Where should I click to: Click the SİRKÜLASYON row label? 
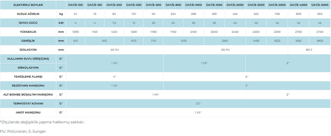[x=28, y=68]
